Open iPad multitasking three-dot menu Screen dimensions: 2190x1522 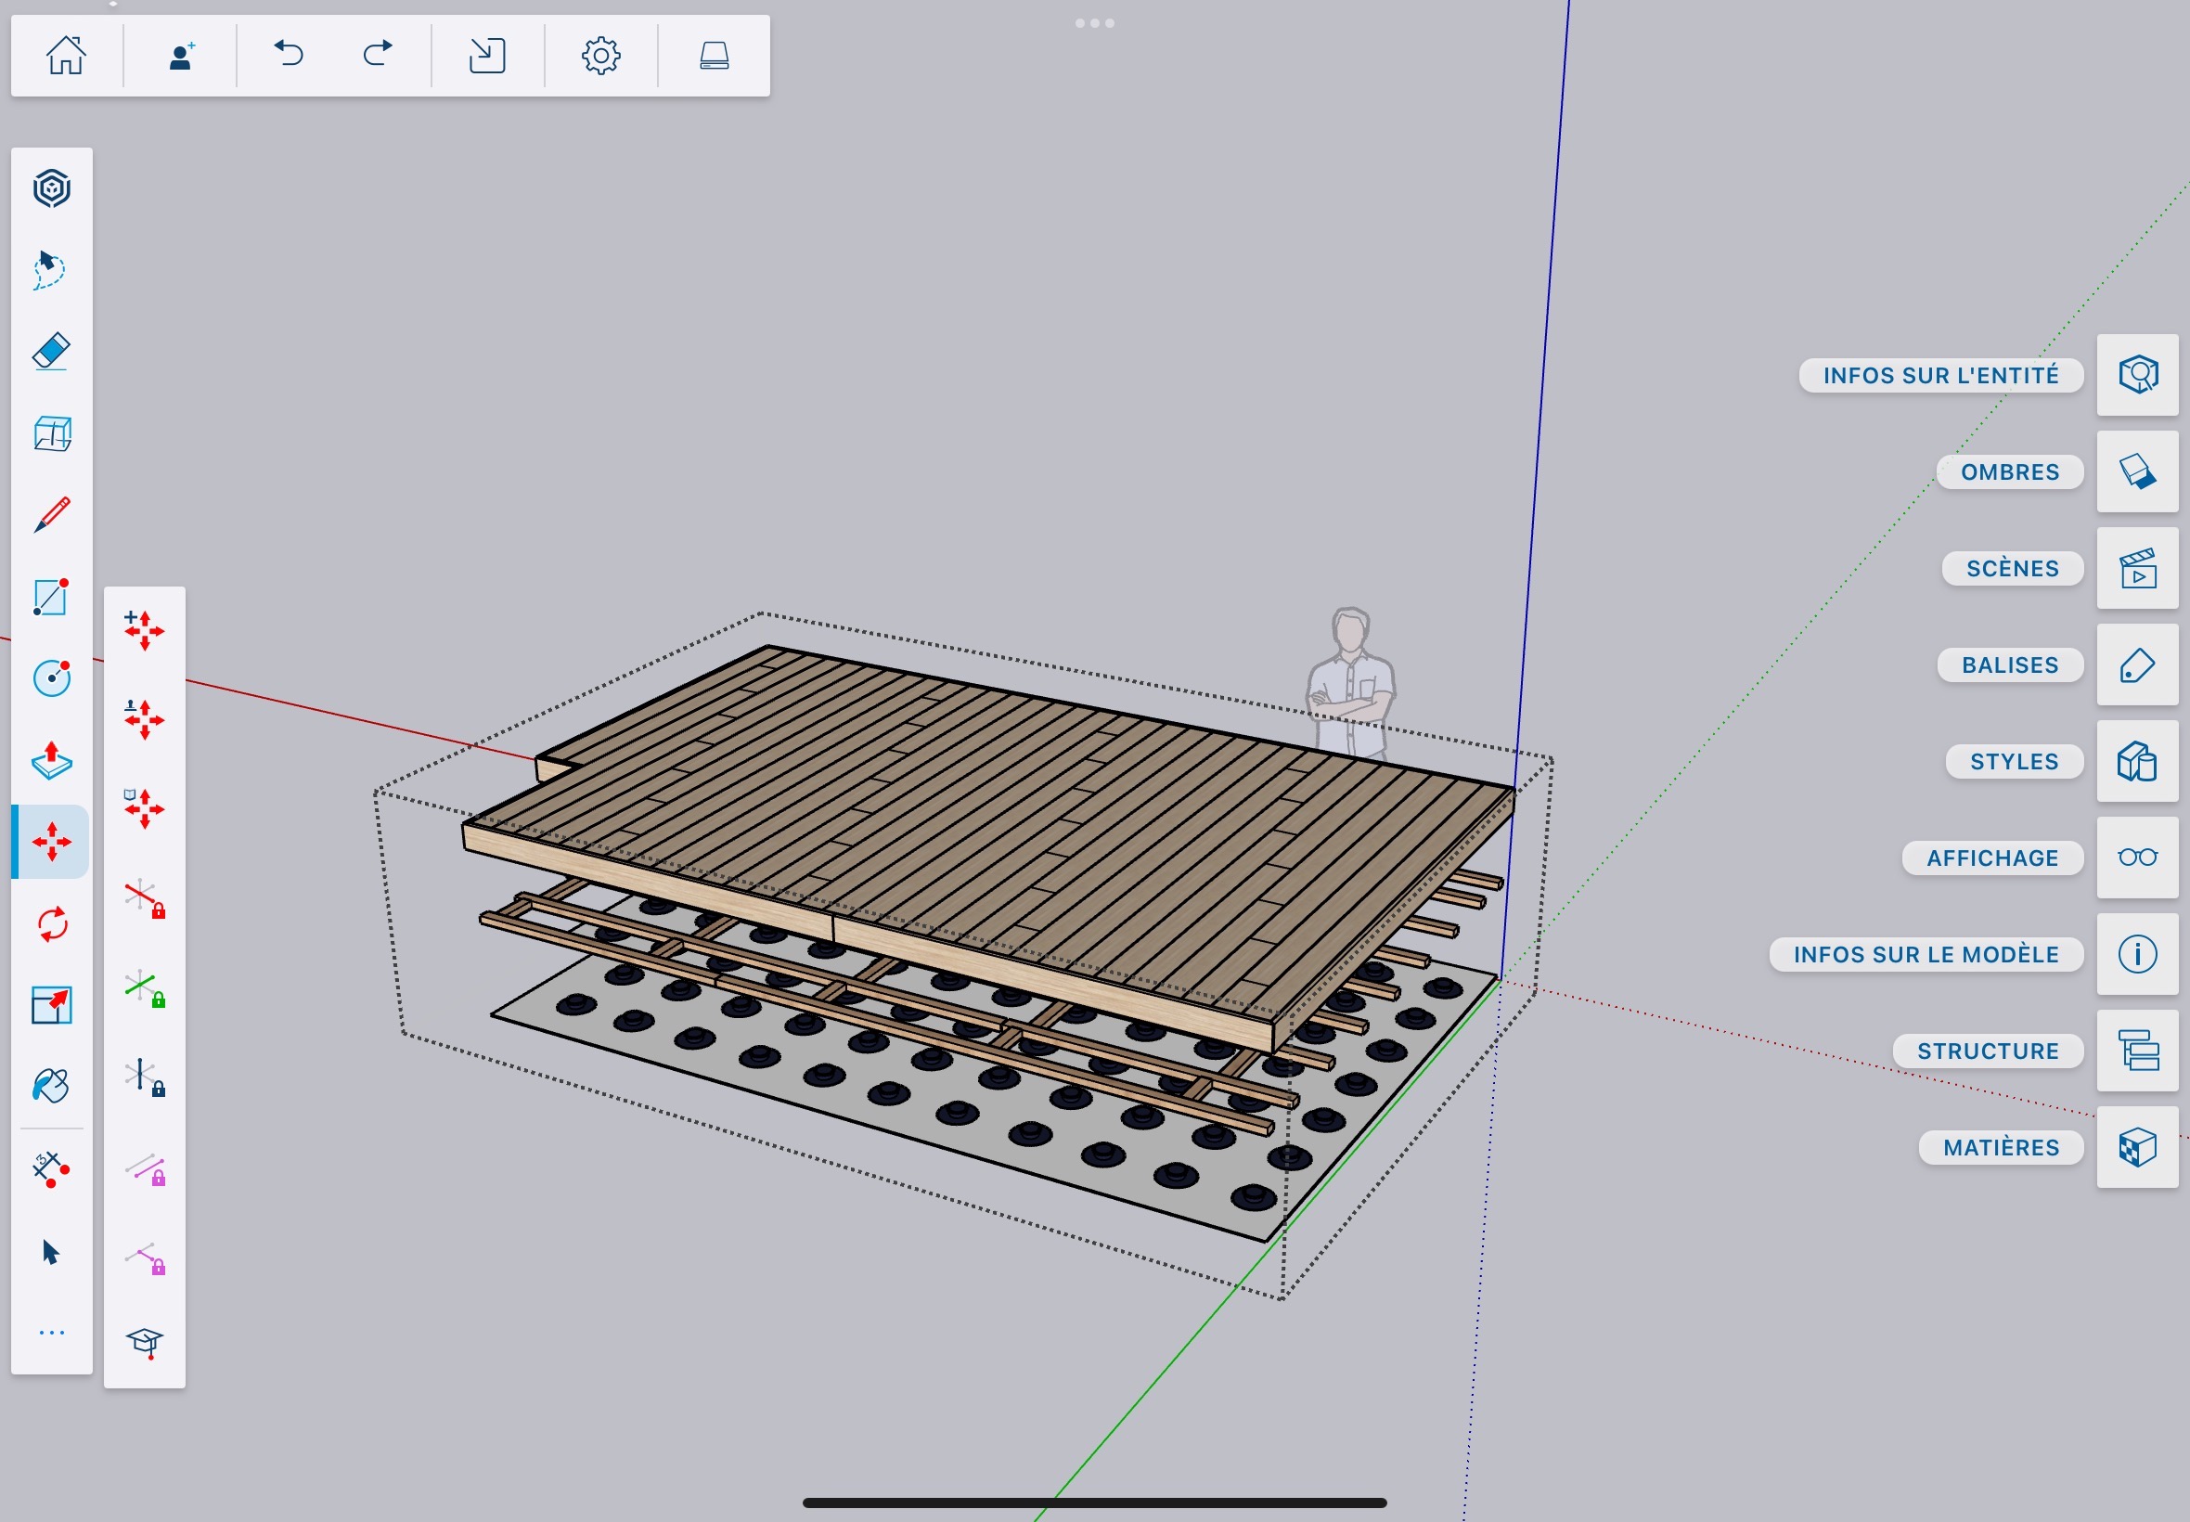[1094, 23]
